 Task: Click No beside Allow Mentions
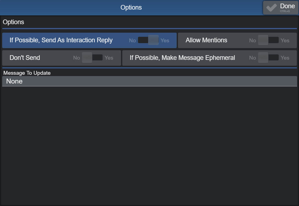point(252,40)
